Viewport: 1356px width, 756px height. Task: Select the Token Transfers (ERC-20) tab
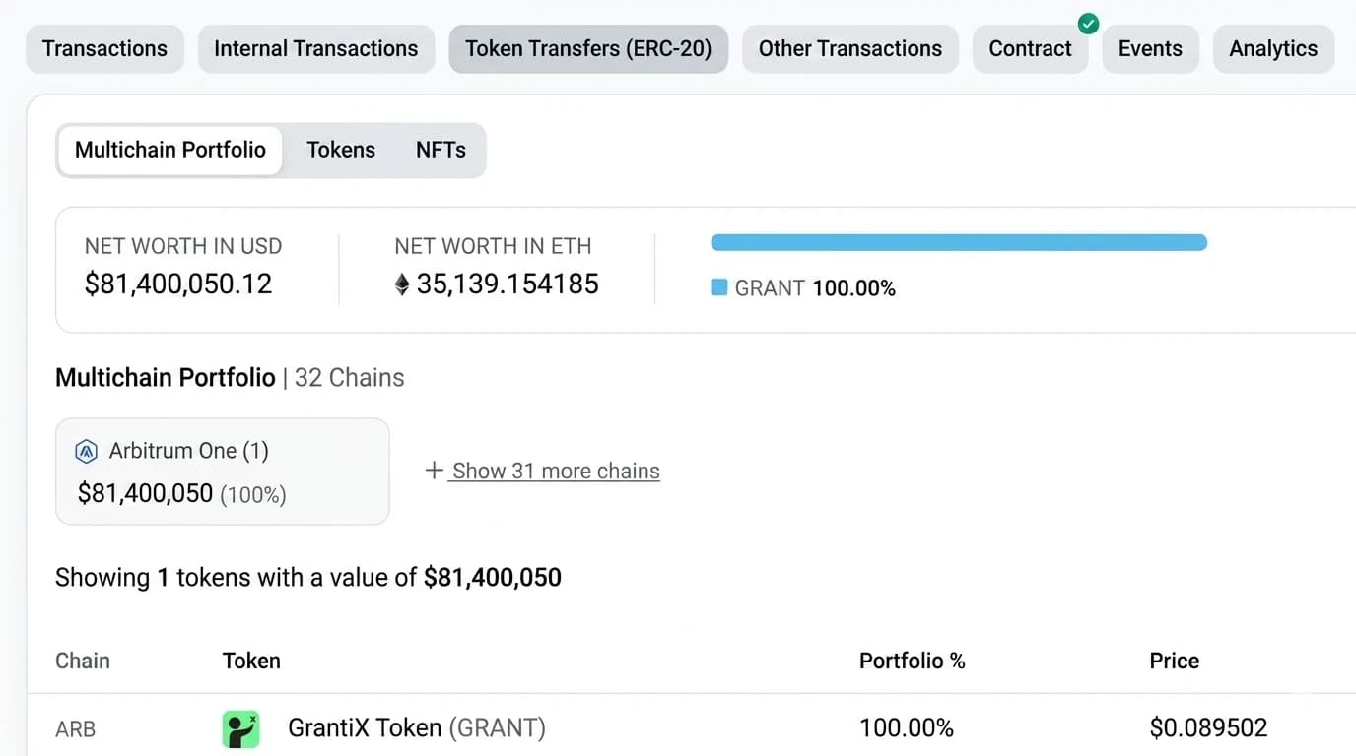pos(588,49)
